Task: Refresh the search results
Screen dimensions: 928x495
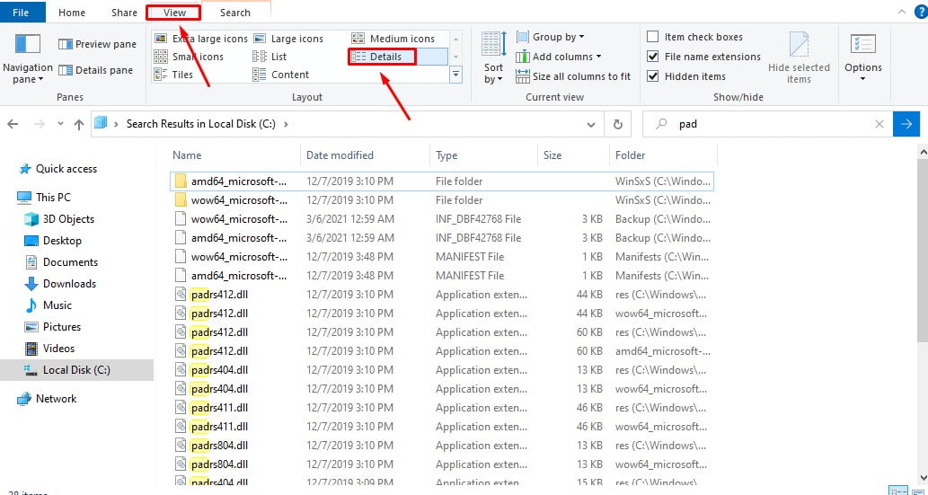Action: tap(618, 124)
